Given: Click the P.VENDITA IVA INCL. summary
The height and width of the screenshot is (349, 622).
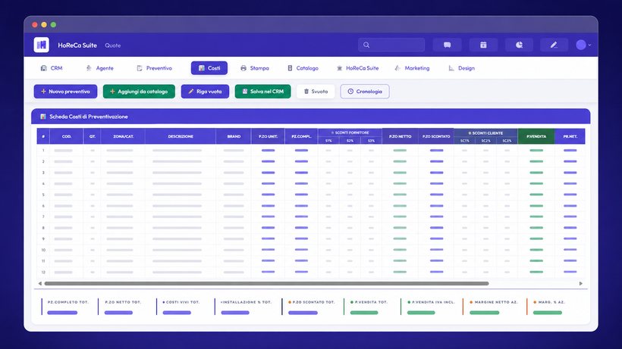Looking at the screenshot, I should 429,307.
